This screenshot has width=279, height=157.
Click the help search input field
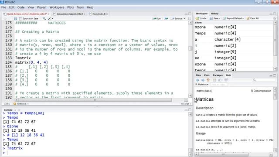[264, 80]
